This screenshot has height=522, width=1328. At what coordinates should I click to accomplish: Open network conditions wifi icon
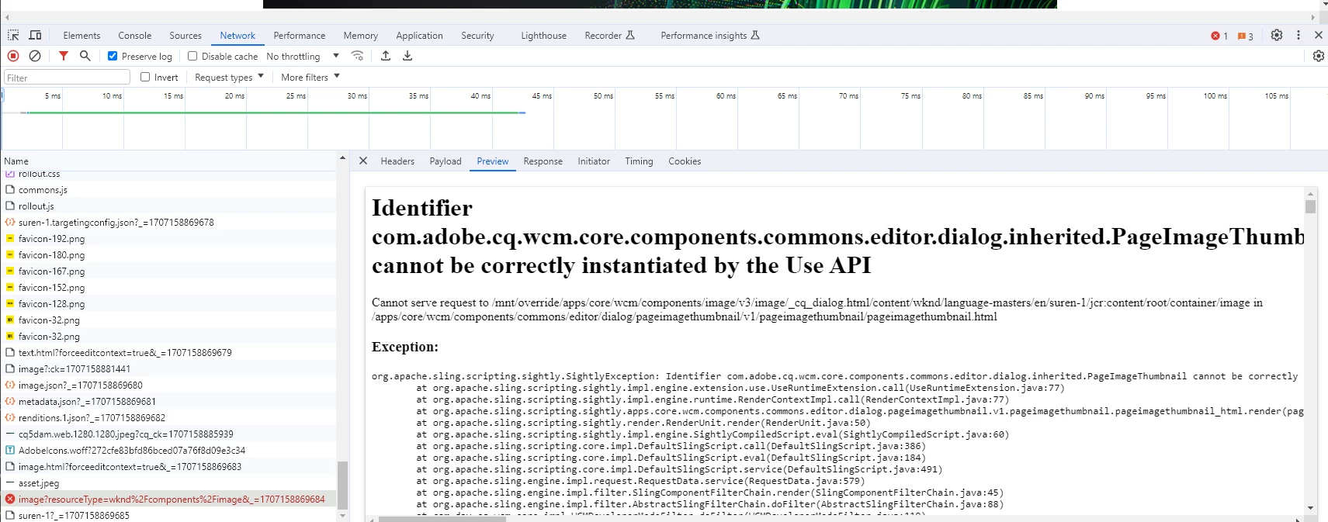click(358, 56)
